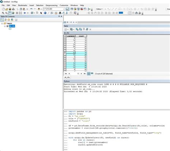
Task: Select the ak_riks layer in contents
Action: 12,26
